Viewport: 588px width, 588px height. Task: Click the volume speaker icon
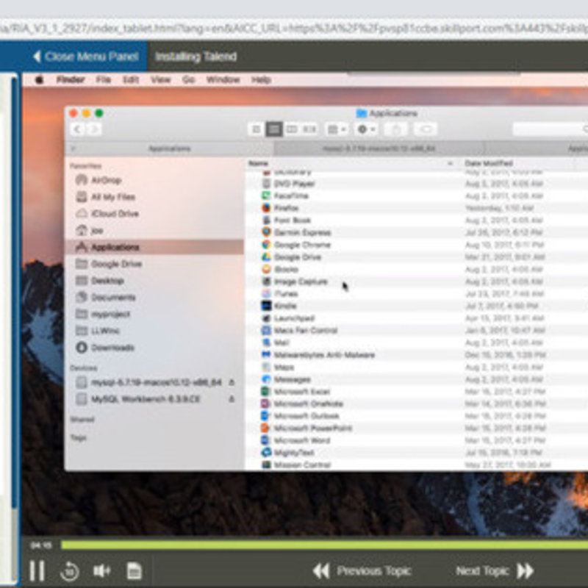[101, 571]
